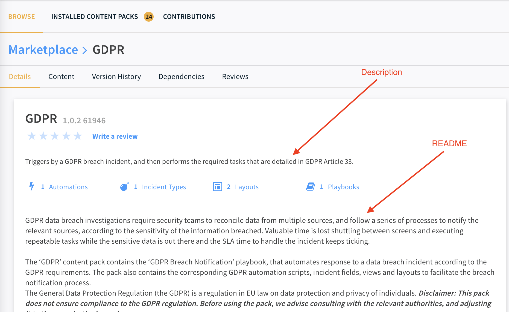509x312 pixels.
Task: Switch to the Contributions tab
Action: (x=189, y=17)
